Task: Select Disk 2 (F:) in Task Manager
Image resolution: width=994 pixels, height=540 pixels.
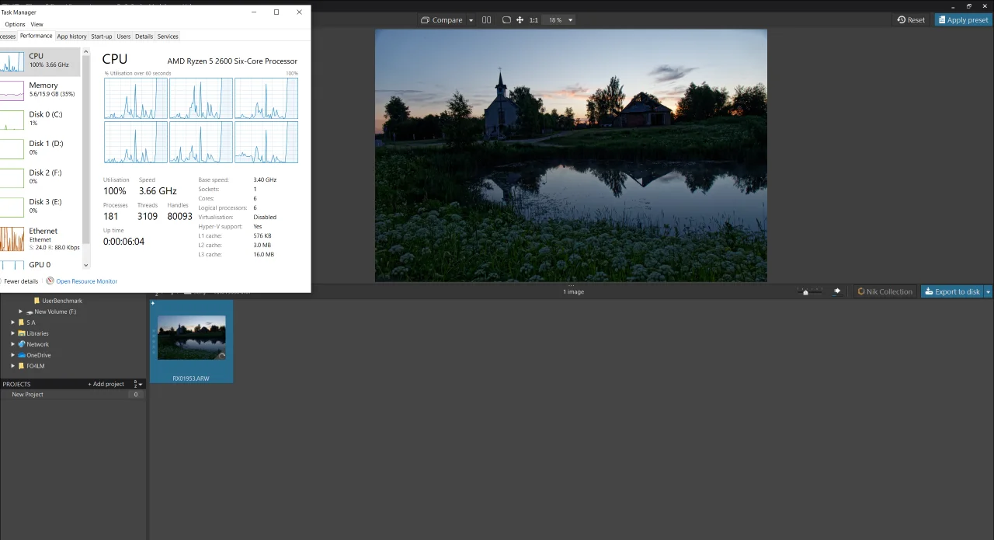Action: (40, 177)
